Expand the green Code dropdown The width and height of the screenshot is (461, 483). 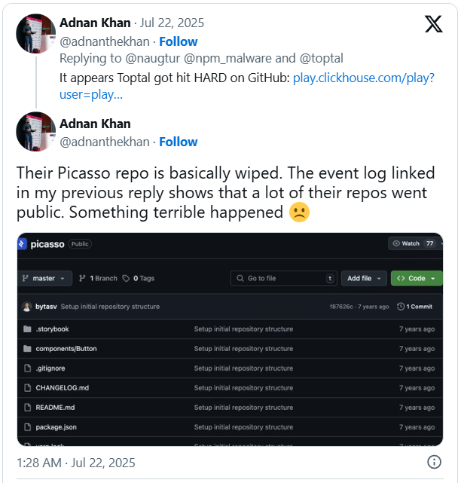click(x=416, y=278)
